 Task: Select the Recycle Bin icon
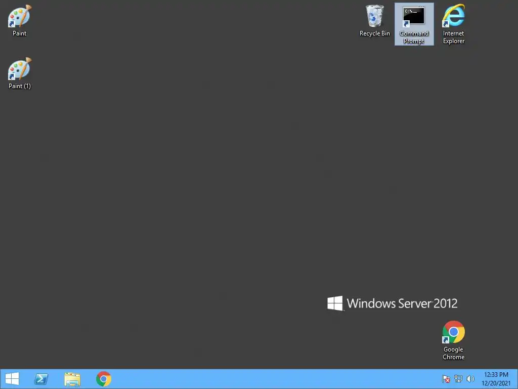coord(375,20)
